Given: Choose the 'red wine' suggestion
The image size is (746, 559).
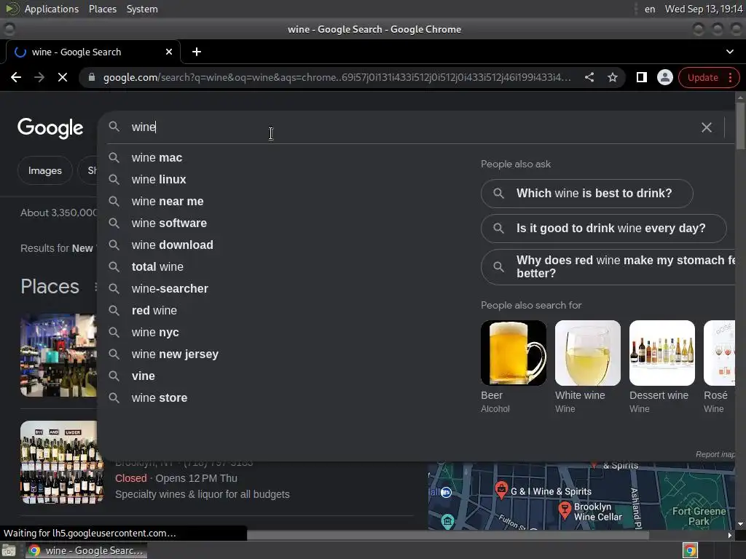Looking at the screenshot, I should [x=154, y=311].
